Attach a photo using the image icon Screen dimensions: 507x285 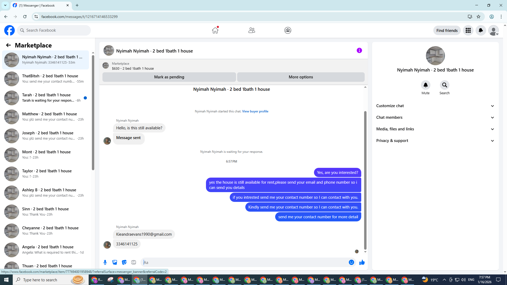[115, 262]
